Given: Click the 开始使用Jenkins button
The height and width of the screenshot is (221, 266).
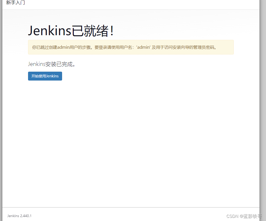Looking at the screenshot, I should [x=45, y=76].
